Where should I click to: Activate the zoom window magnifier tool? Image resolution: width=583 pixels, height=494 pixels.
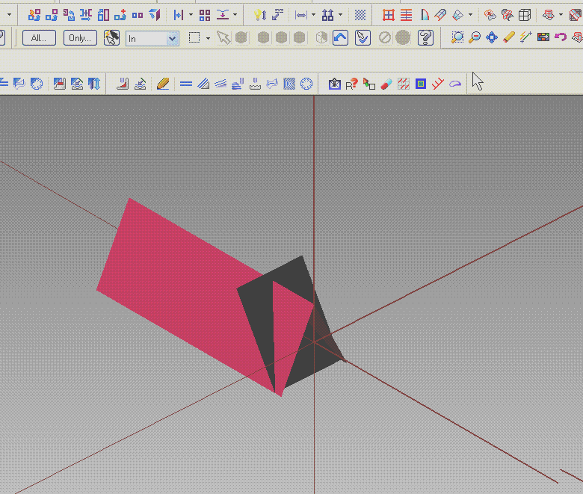457,37
